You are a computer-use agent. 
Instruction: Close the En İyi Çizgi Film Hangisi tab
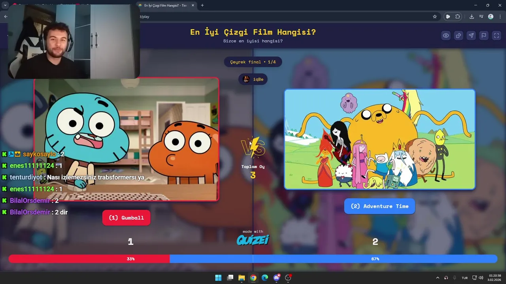[x=193, y=6]
